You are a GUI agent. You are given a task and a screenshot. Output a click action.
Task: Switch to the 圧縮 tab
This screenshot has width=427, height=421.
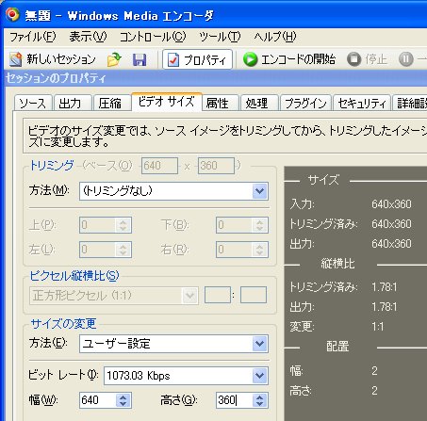[112, 103]
